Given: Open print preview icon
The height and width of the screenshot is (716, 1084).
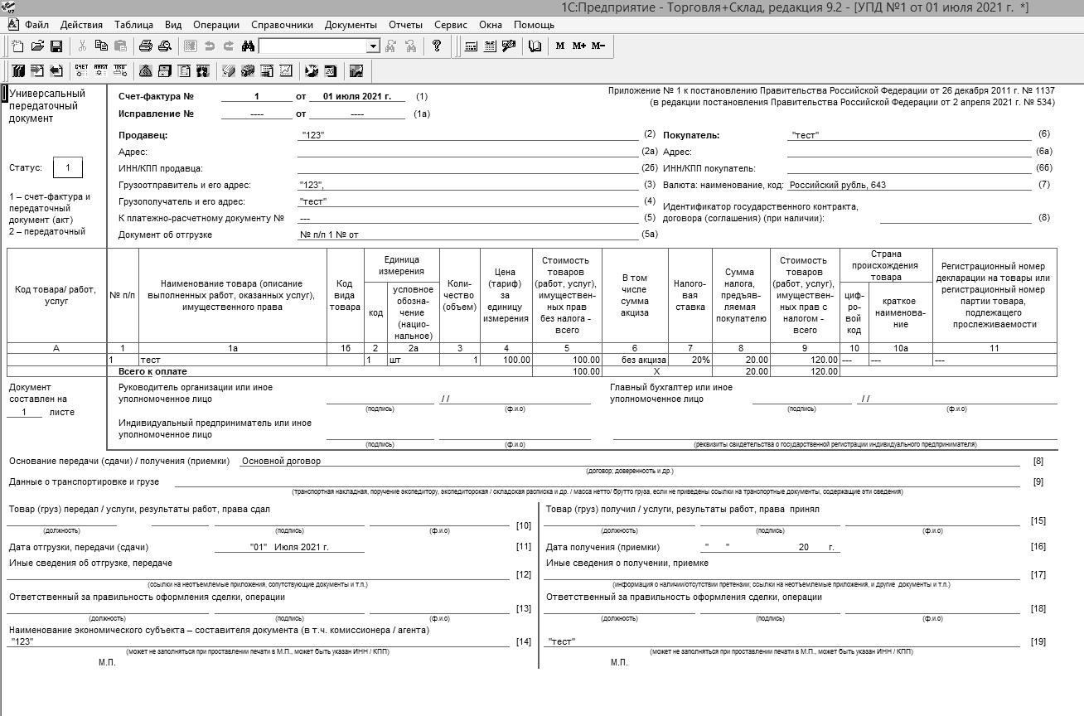Looking at the screenshot, I should tap(165, 46).
